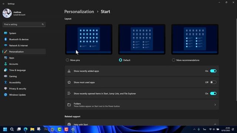Open the Windows Start button
The image size is (237, 133).
(x=5, y=129)
